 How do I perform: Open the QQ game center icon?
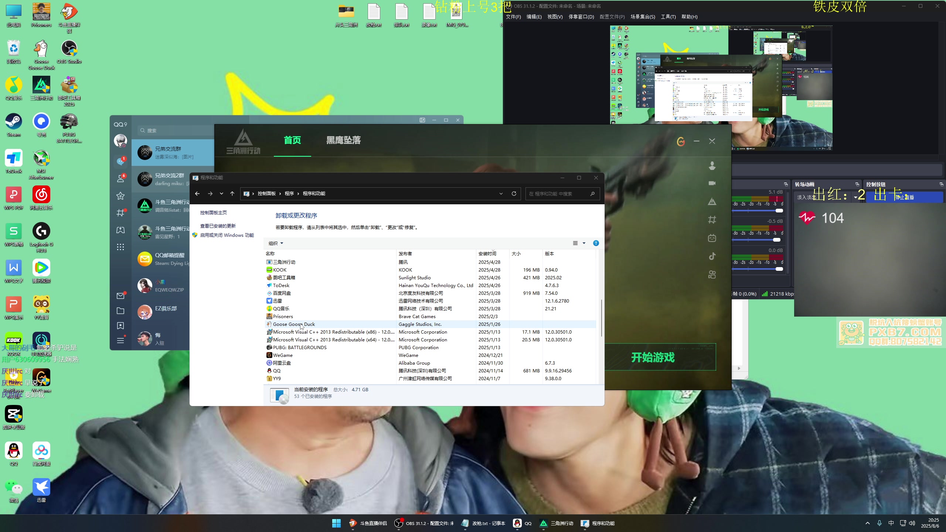120,230
